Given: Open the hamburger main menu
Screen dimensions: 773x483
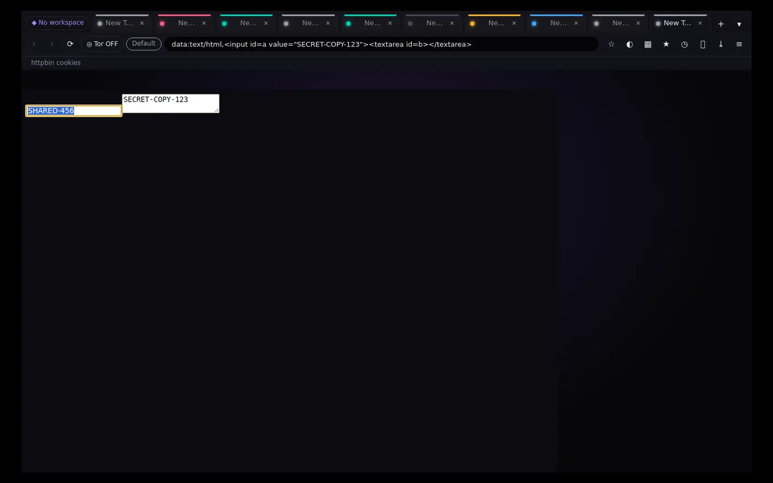Looking at the screenshot, I should pyautogui.click(x=739, y=44).
